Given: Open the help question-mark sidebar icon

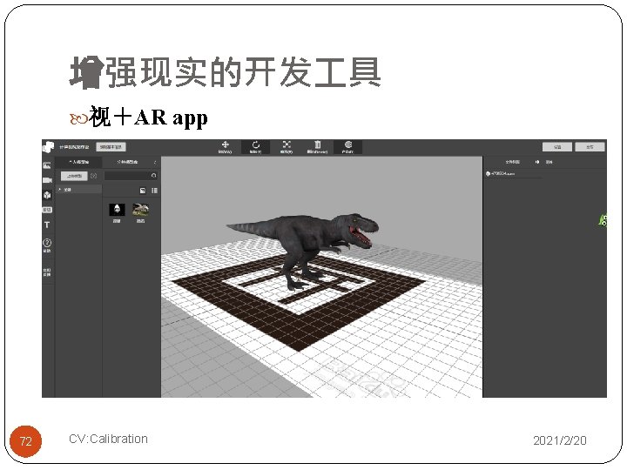Looking at the screenshot, I should [x=47, y=245].
